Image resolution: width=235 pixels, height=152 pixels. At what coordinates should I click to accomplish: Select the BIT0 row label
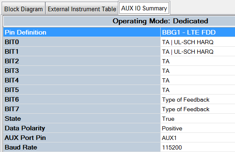click(x=82, y=42)
